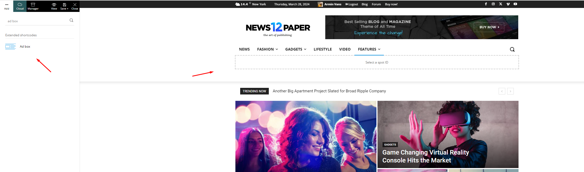Log out via the Logout link
This screenshot has height=172, width=584.
coord(352,4)
